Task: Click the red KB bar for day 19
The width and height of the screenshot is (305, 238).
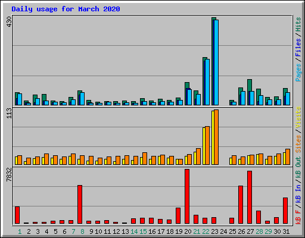Action: click(x=178, y=216)
